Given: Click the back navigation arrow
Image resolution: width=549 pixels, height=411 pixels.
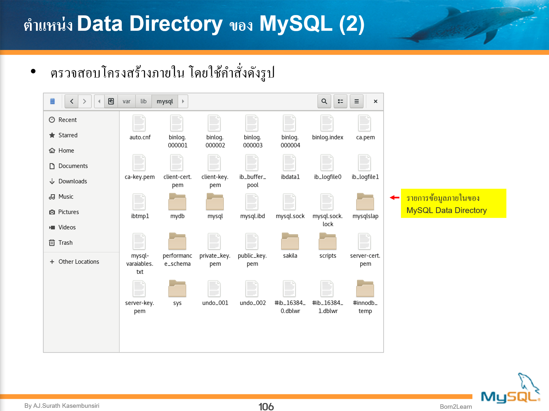Looking at the screenshot, I should (x=71, y=101).
